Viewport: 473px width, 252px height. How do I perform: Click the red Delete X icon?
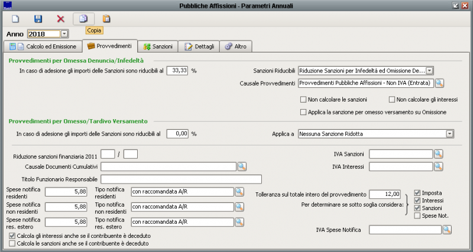coord(60,19)
